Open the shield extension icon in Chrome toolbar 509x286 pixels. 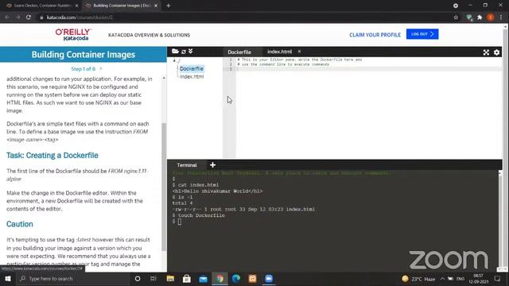coord(468,17)
